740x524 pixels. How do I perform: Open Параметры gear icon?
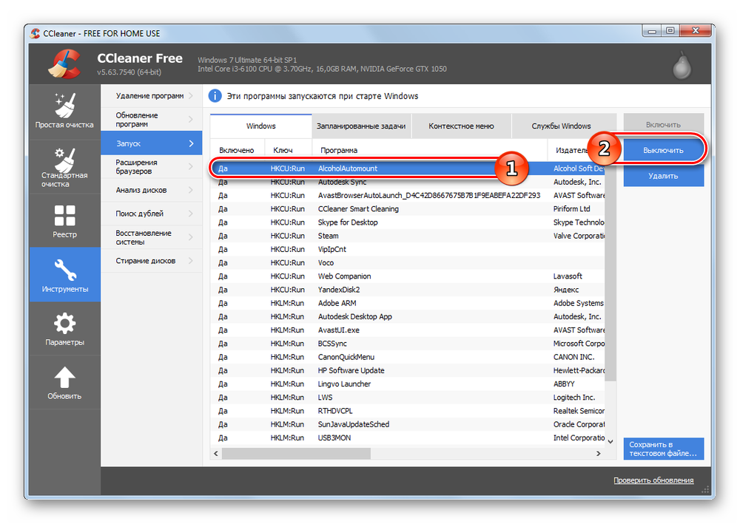point(64,323)
